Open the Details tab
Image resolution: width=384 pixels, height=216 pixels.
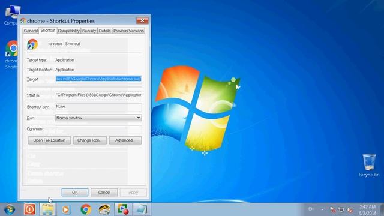(104, 31)
